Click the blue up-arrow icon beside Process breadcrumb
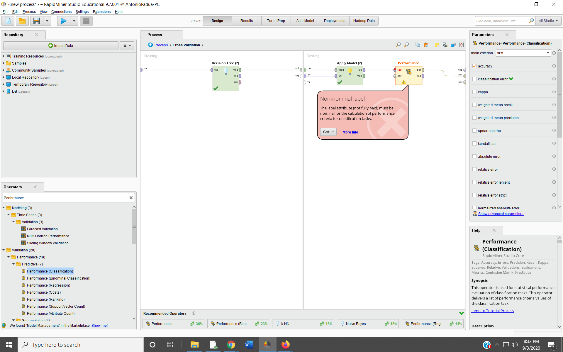Viewport: 563px width, 352px height. [x=150, y=45]
